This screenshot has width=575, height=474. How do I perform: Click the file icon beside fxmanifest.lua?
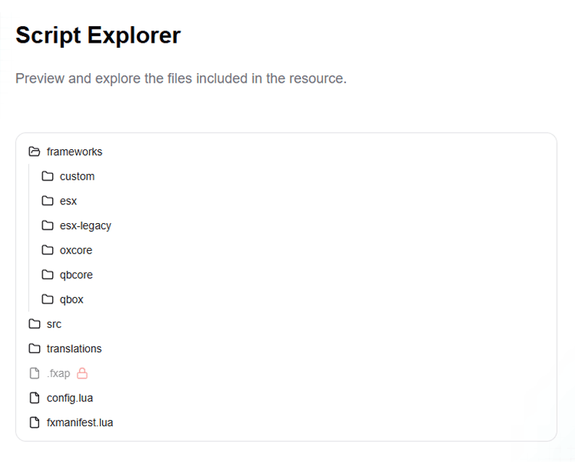pos(34,423)
